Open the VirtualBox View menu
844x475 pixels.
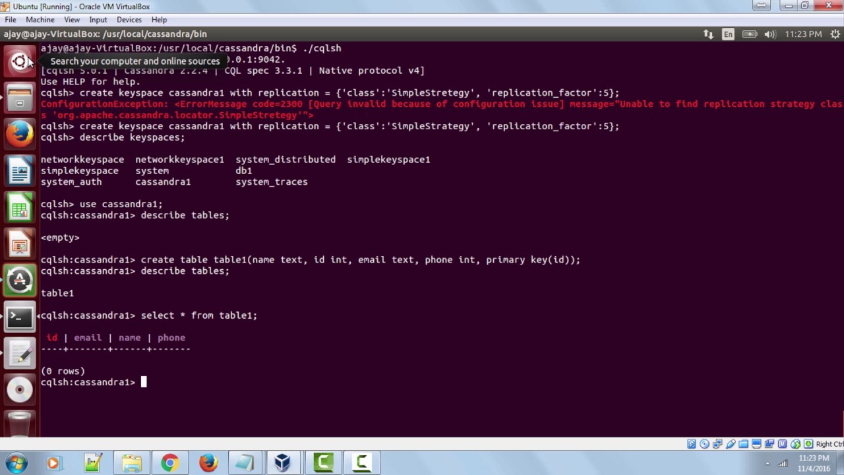click(x=72, y=20)
